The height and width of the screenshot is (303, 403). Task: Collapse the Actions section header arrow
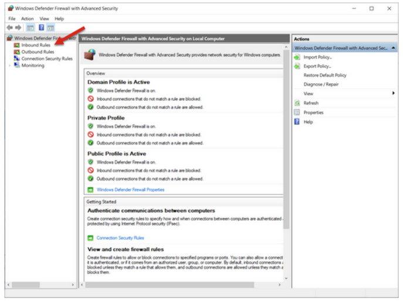click(x=393, y=48)
